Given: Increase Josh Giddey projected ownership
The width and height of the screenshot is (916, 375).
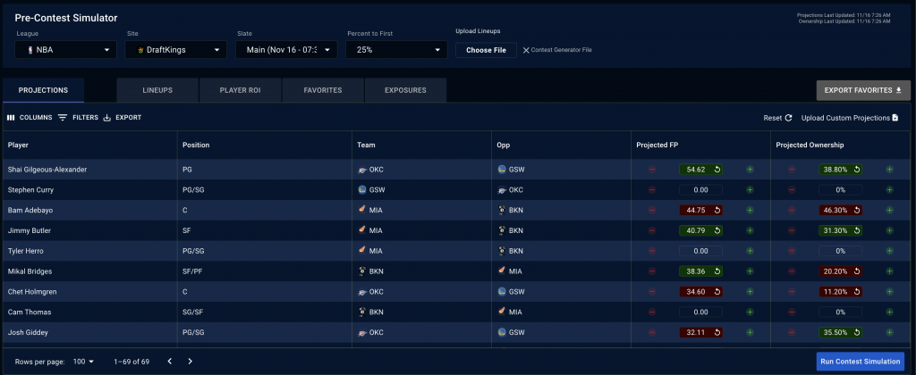Looking at the screenshot, I should click(x=890, y=333).
